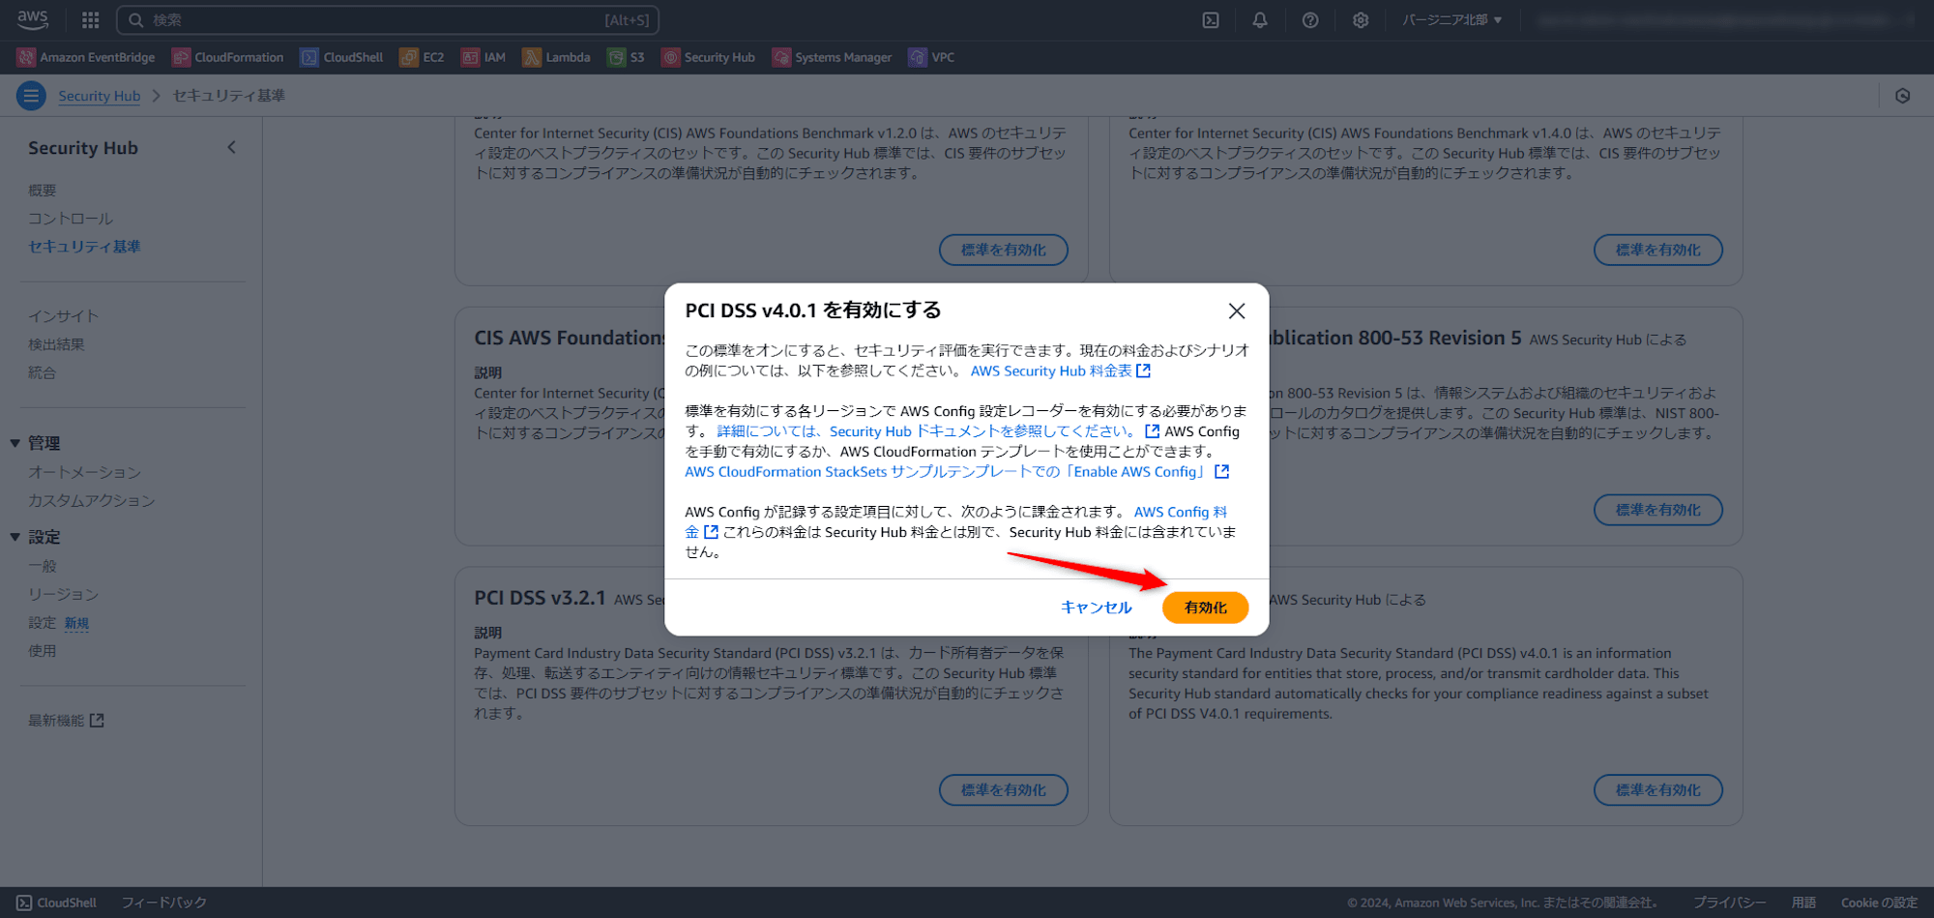Open 検出結果 in the sidebar

tap(56, 344)
